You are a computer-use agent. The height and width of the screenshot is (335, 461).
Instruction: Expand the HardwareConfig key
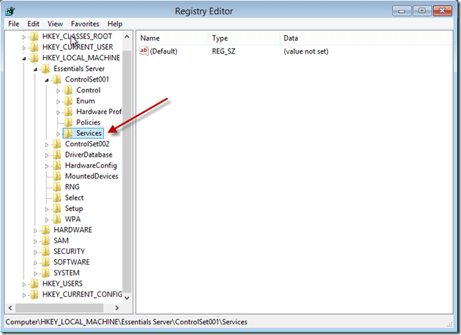47,166
